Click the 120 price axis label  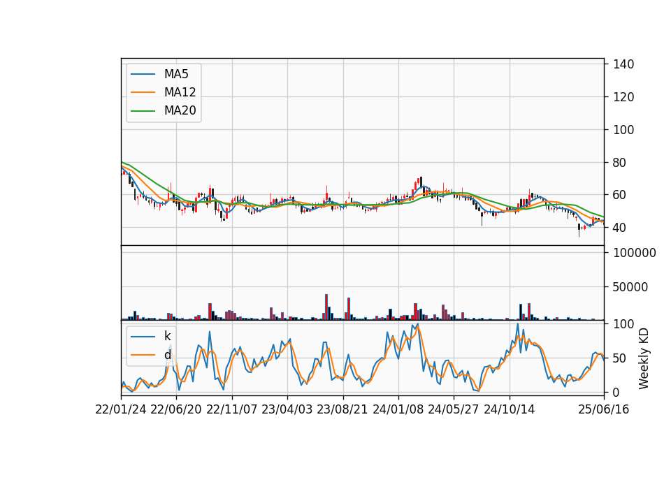(623, 97)
